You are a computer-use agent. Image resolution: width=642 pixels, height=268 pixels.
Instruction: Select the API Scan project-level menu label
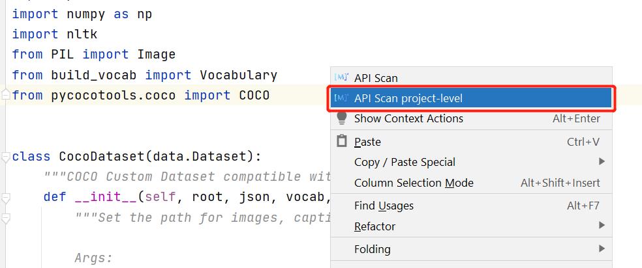click(408, 98)
